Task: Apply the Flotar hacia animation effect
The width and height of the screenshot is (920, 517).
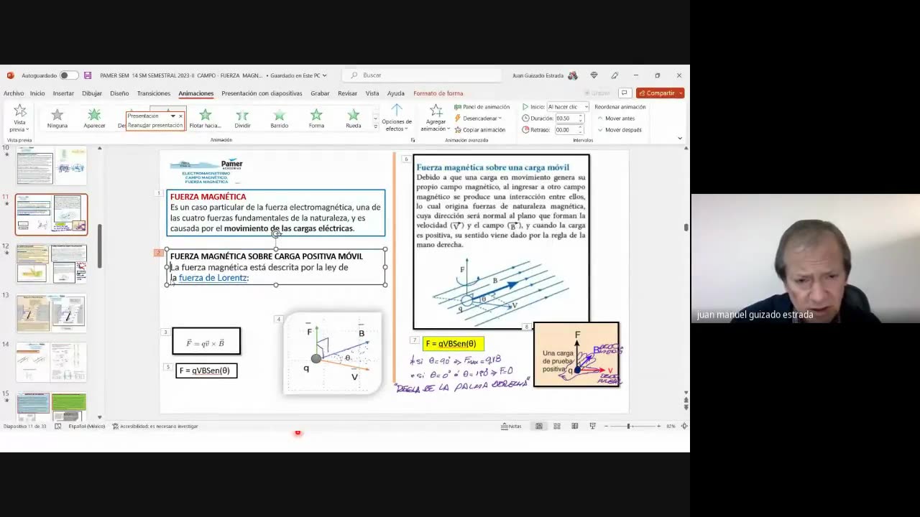Action: 206,118
